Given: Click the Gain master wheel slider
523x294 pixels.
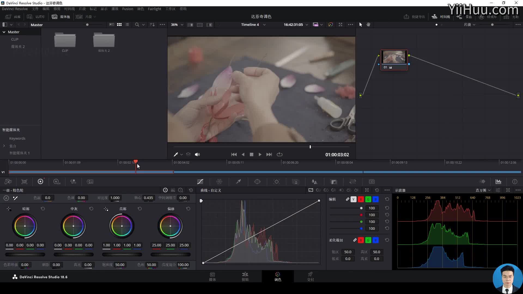Looking at the screenshot, I should 122,255.
